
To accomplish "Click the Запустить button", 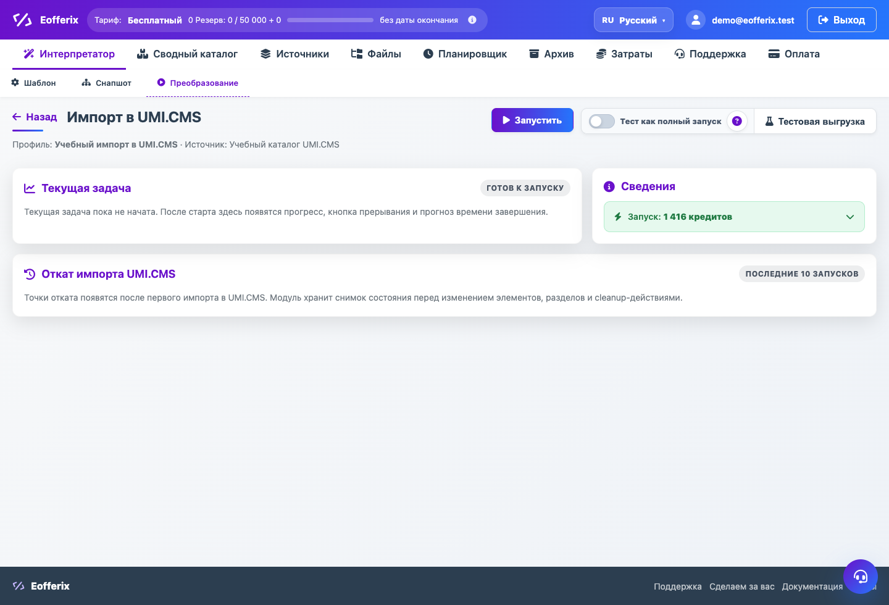I will (532, 120).
